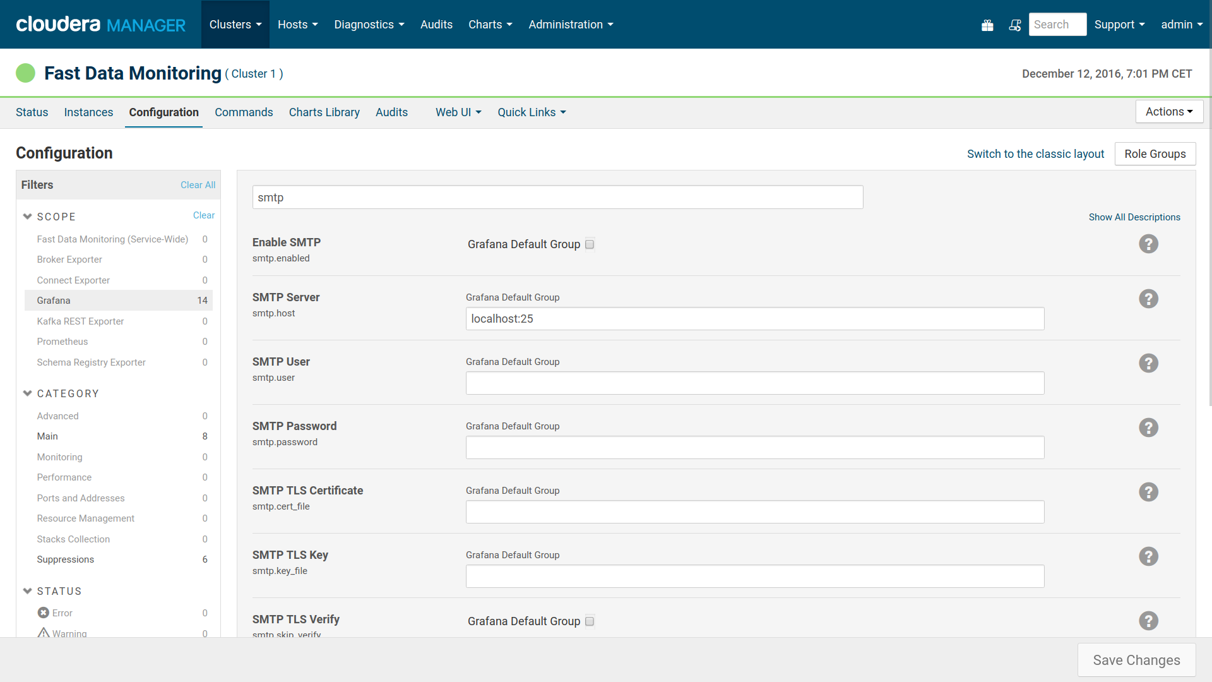The width and height of the screenshot is (1212, 682).
Task: Go to Audits in top navigation
Action: [x=436, y=25]
